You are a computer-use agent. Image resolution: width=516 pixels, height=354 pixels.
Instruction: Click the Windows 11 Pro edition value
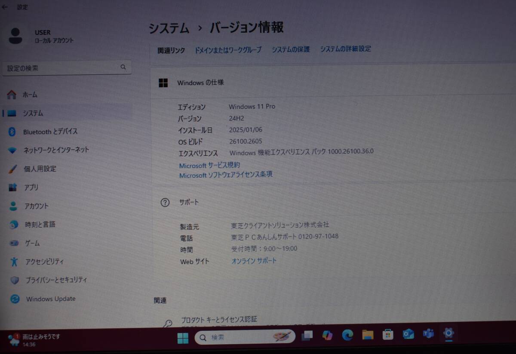click(252, 106)
